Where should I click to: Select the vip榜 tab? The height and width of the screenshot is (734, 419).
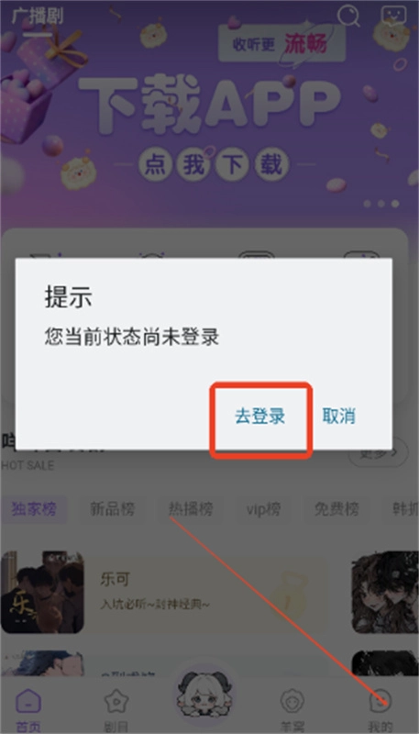(x=264, y=509)
